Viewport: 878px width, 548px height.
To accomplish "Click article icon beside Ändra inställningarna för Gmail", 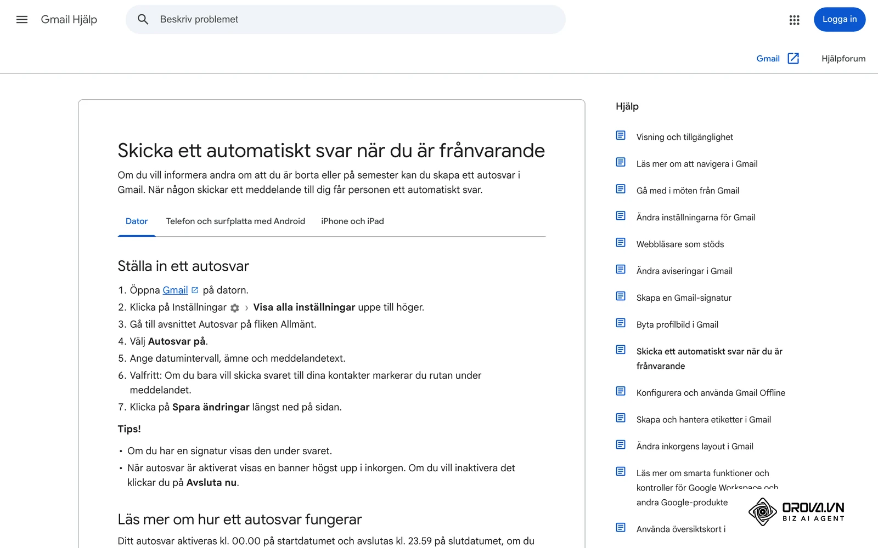I will pyautogui.click(x=621, y=216).
